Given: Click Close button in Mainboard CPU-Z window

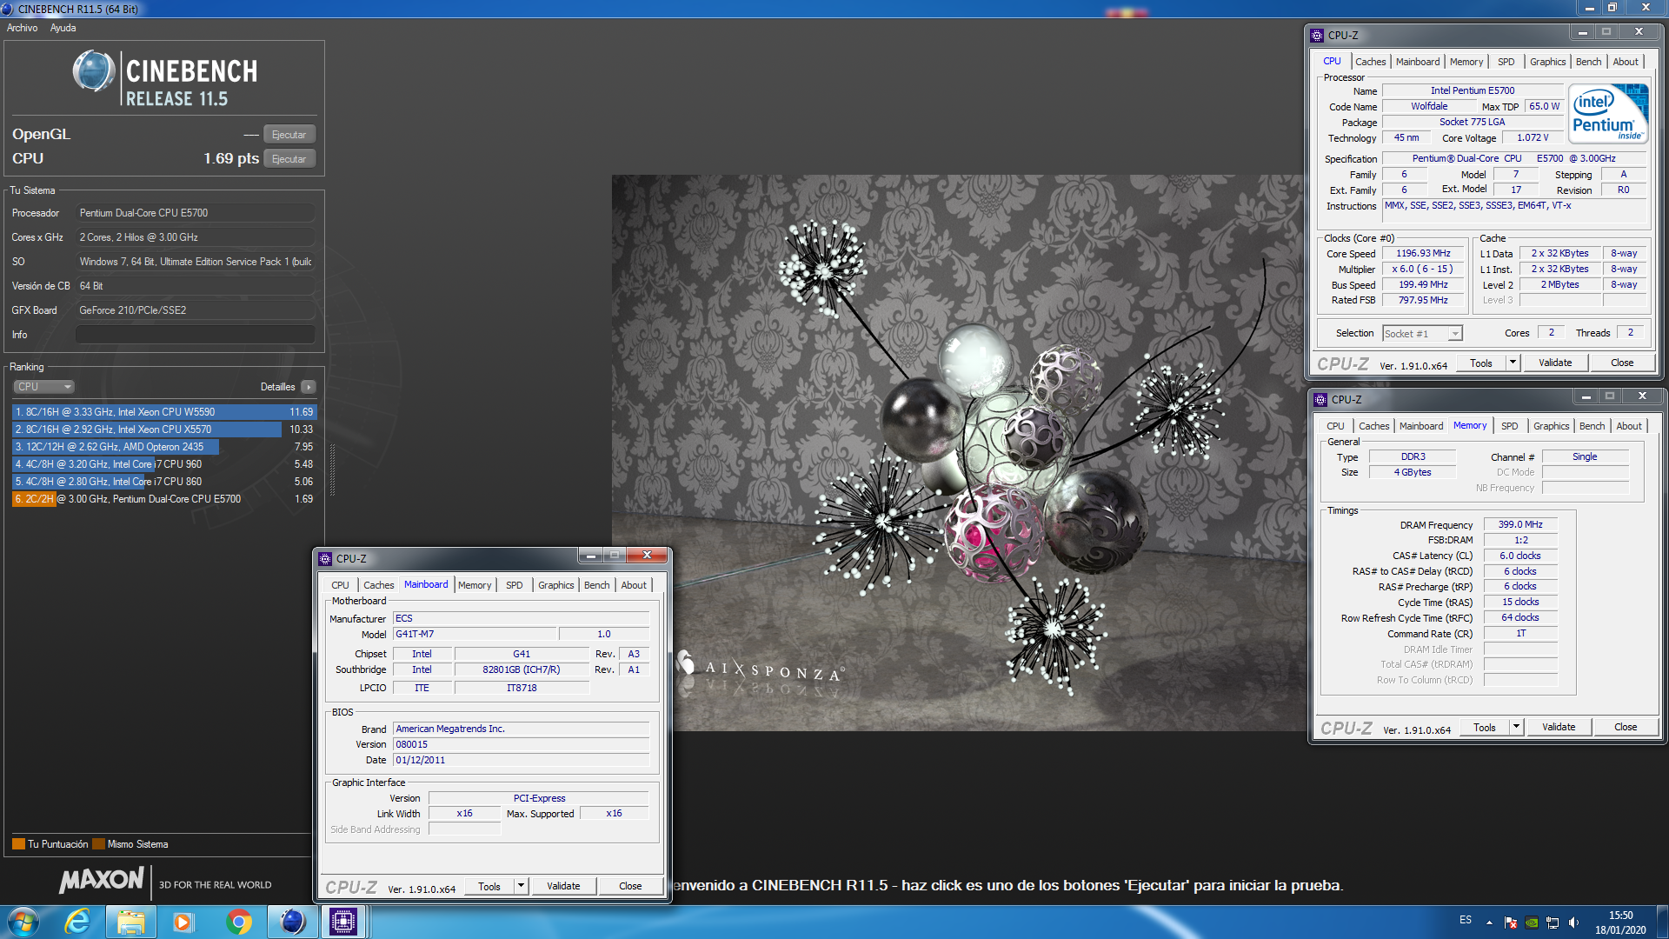Looking at the screenshot, I should pyautogui.click(x=630, y=886).
